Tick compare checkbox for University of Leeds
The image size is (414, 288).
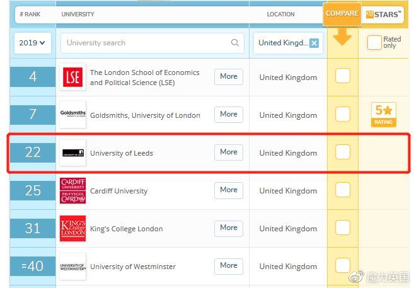pyautogui.click(x=343, y=152)
